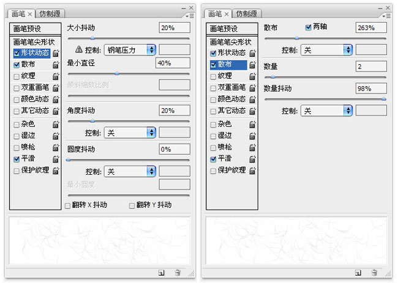Enable the 翻转 X 抖动 checkbox
The width and height of the screenshot is (398, 283).
click(68, 206)
